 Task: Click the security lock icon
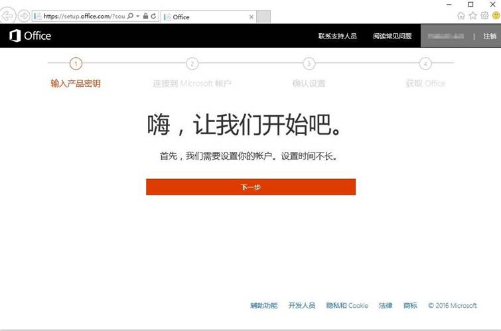(145, 16)
